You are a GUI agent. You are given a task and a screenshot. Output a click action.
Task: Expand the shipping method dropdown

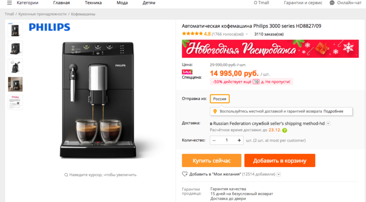coord(328,123)
